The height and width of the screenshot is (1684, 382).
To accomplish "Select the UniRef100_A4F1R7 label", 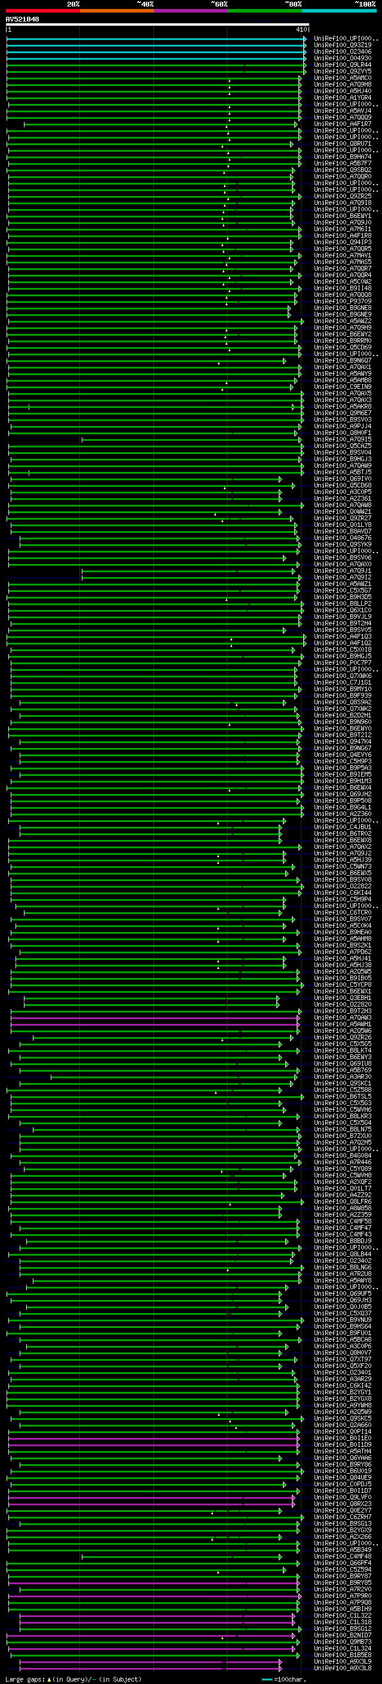I will [343, 124].
